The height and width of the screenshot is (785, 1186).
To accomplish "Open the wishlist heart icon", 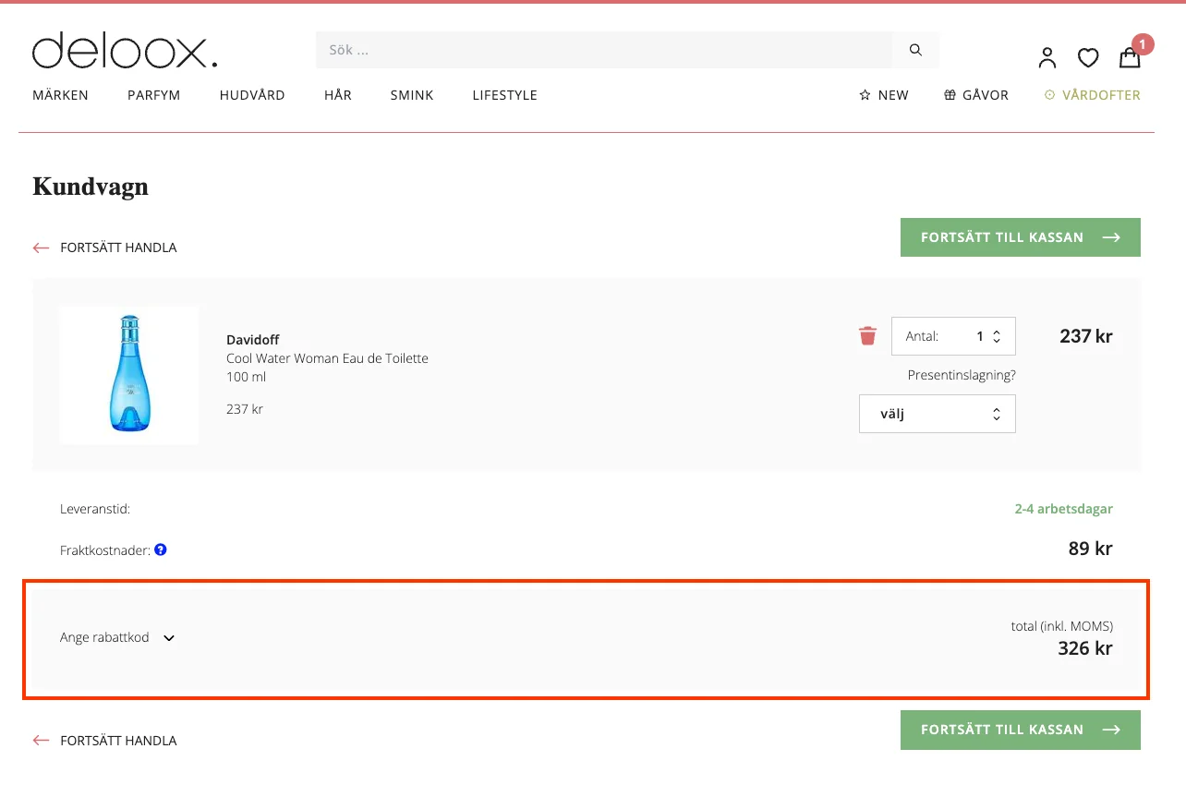I will (x=1088, y=58).
